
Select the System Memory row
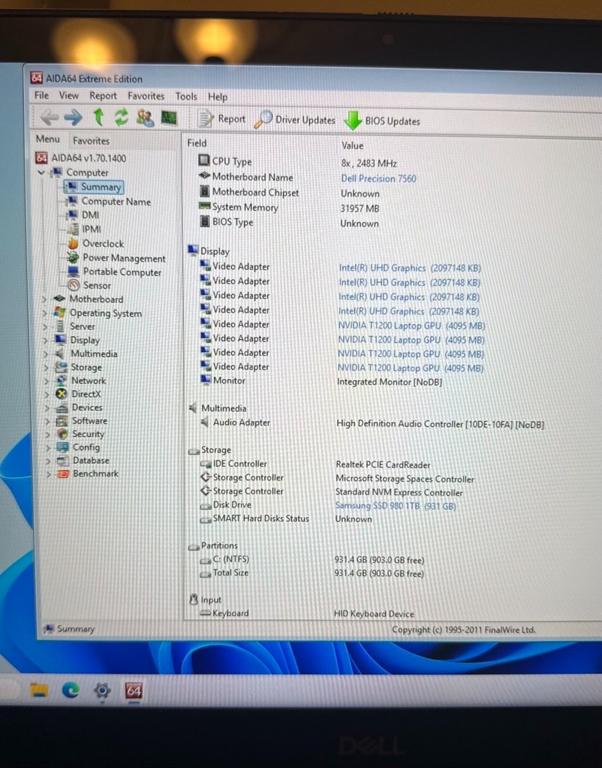coord(289,208)
